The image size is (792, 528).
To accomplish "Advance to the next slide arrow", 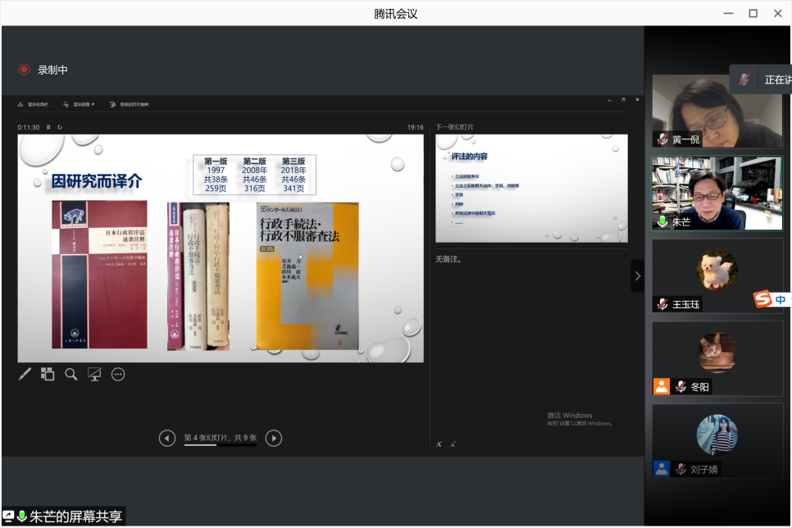I will [x=274, y=439].
